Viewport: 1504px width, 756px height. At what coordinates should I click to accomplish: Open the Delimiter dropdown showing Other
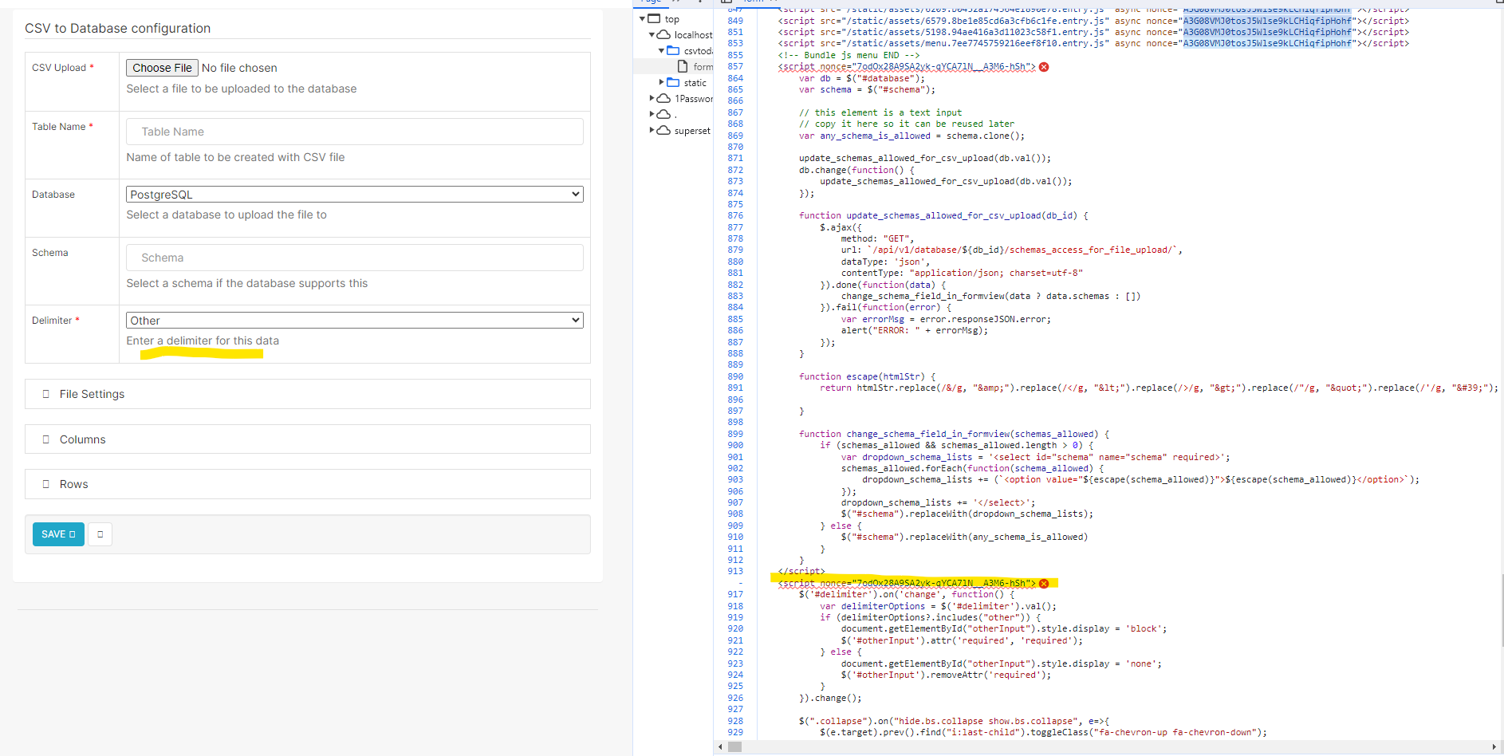pos(355,321)
